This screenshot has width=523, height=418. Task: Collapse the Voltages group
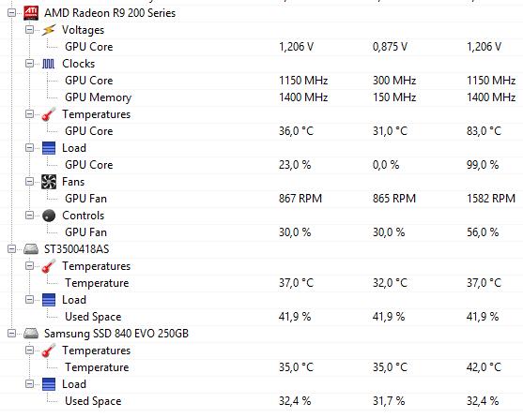point(30,30)
